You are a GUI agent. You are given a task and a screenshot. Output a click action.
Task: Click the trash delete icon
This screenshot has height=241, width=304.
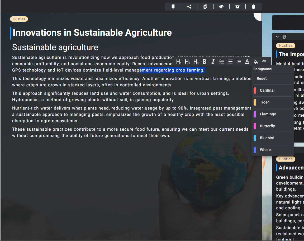253,7
